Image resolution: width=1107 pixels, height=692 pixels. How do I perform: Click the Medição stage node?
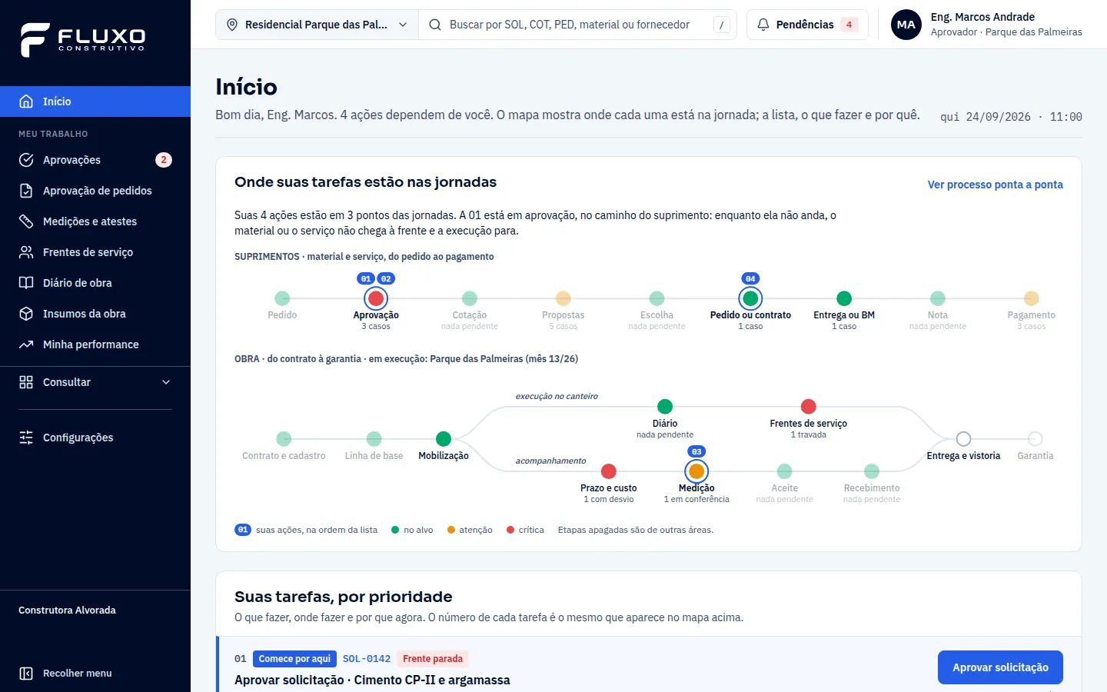point(696,471)
